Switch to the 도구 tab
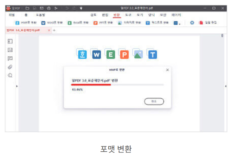The width and height of the screenshot is (233, 161). pyautogui.click(x=128, y=15)
